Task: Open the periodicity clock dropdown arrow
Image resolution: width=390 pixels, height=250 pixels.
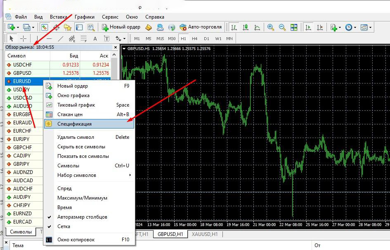Action: (355, 27)
